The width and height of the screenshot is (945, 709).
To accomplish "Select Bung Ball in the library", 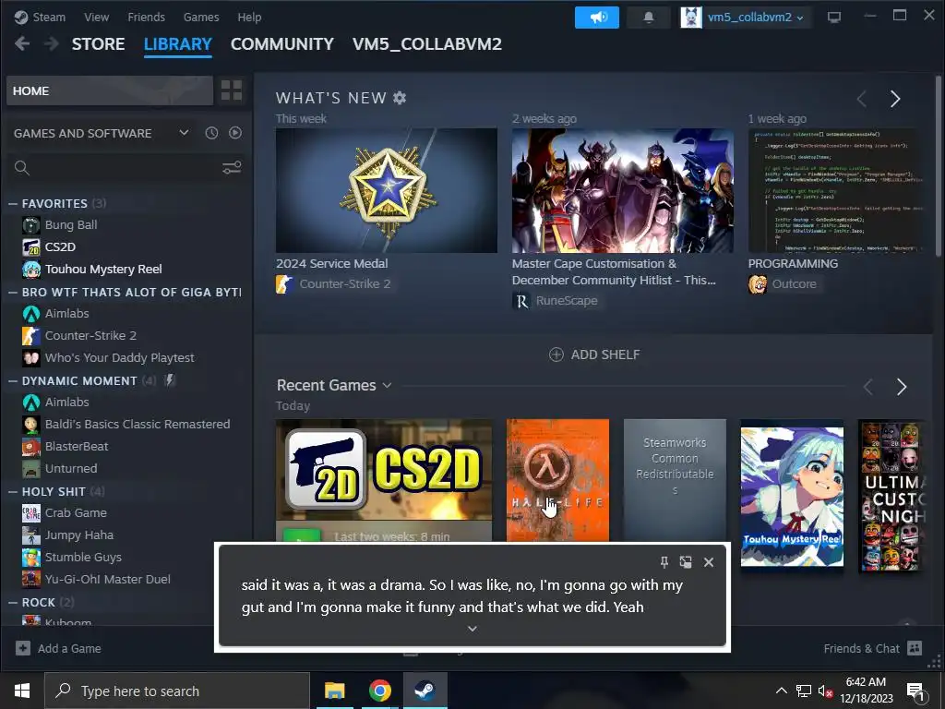I will tap(71, 225).
